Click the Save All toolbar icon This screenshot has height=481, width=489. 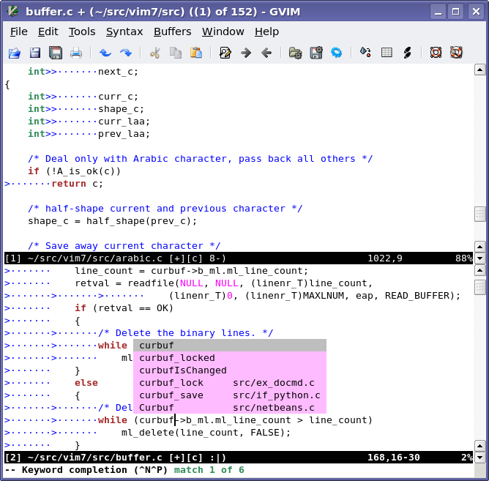(x=56, y=53)
